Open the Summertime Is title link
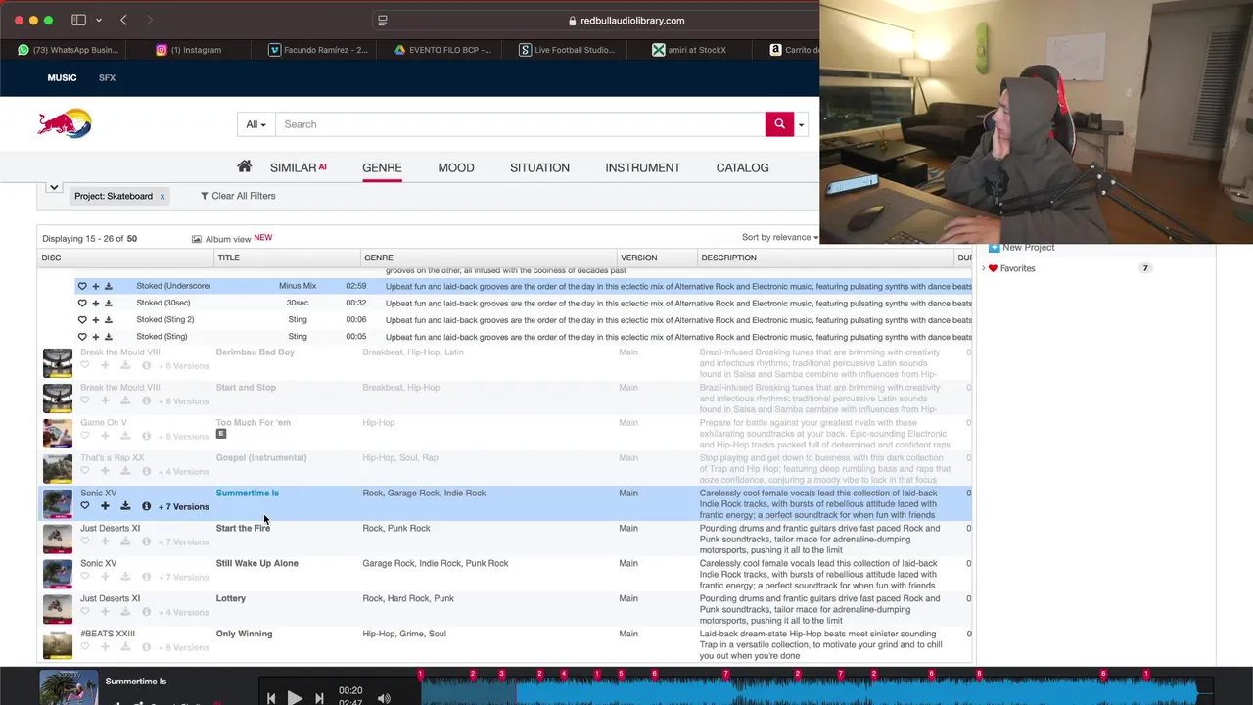 click(248, 493)
